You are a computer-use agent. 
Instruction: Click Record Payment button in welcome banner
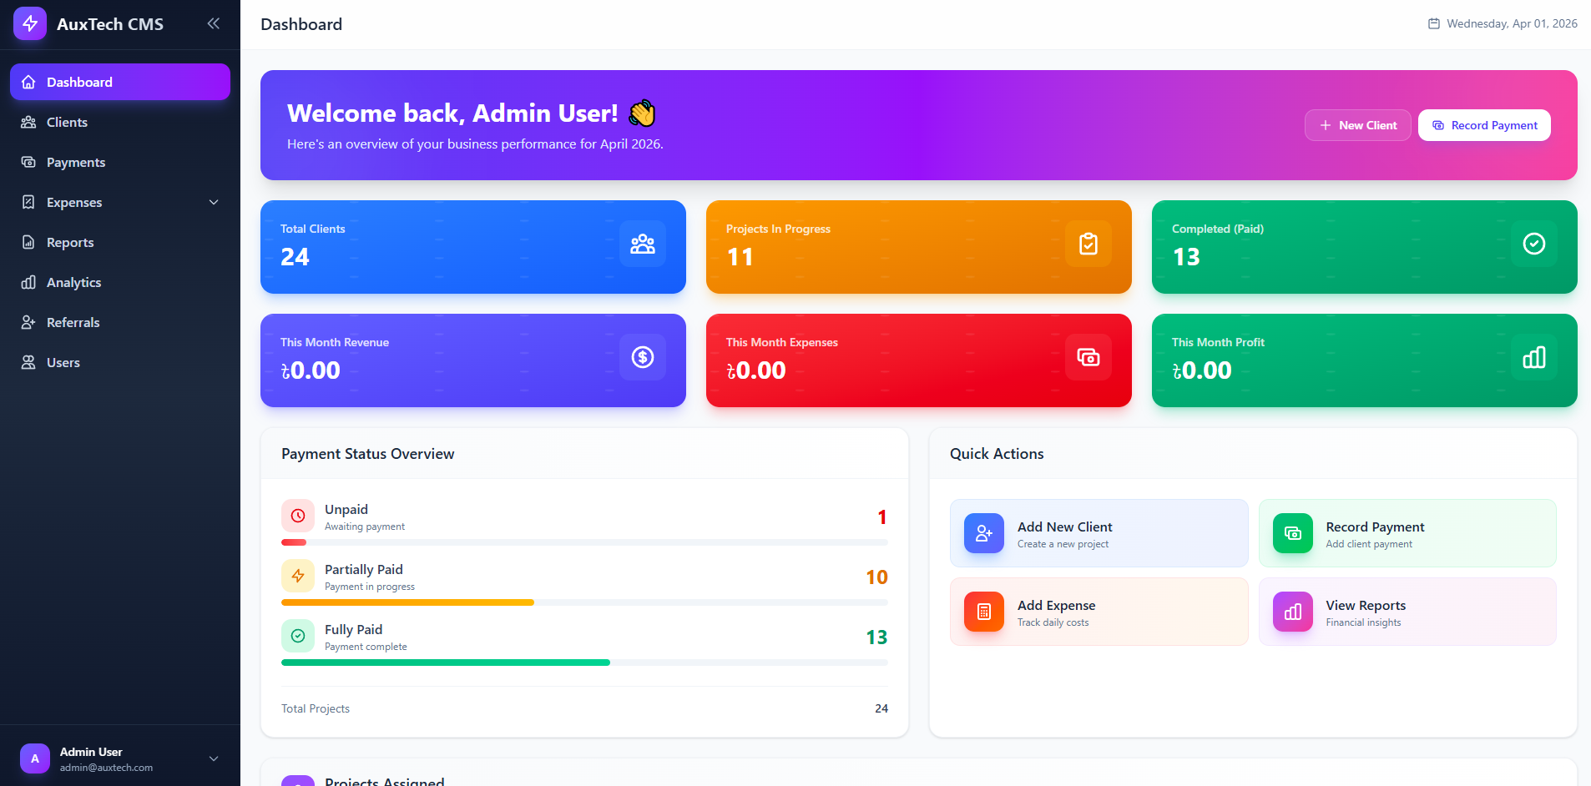pos(1483,125)
